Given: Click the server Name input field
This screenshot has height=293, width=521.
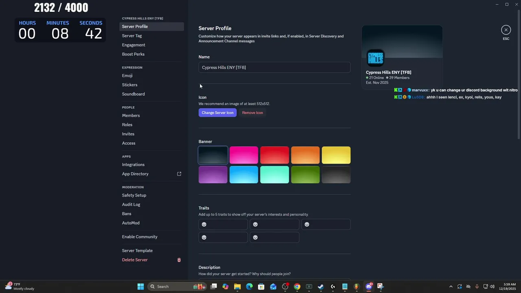Looking at the screenshot, I should 274,68.
